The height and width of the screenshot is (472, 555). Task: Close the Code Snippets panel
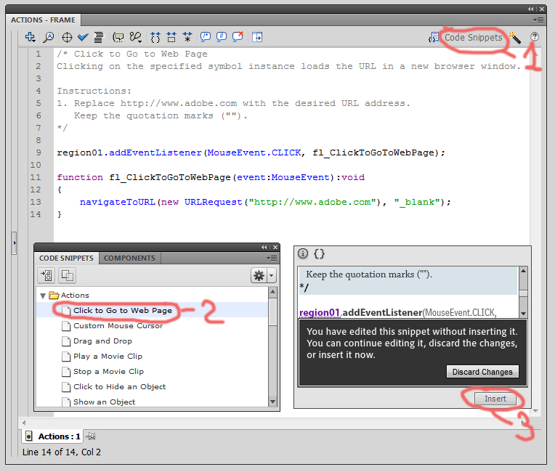click(x=275, y=247)
